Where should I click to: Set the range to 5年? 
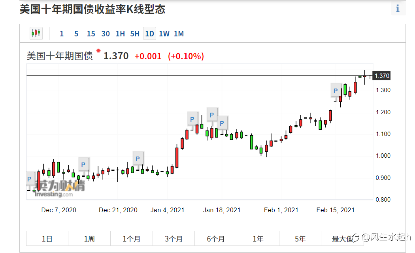[300, 239]
